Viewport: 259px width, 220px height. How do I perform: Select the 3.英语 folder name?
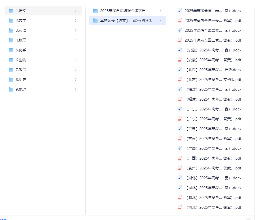coord(21,30)
